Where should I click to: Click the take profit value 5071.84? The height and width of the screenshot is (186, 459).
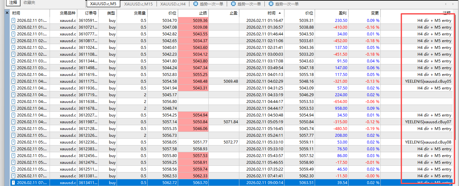click(231, 122)
